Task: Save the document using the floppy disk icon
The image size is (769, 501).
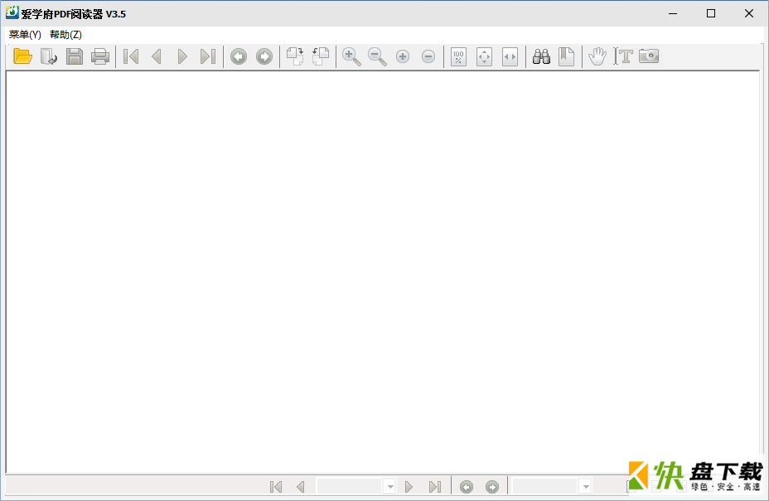Action: tap(75, 56)
